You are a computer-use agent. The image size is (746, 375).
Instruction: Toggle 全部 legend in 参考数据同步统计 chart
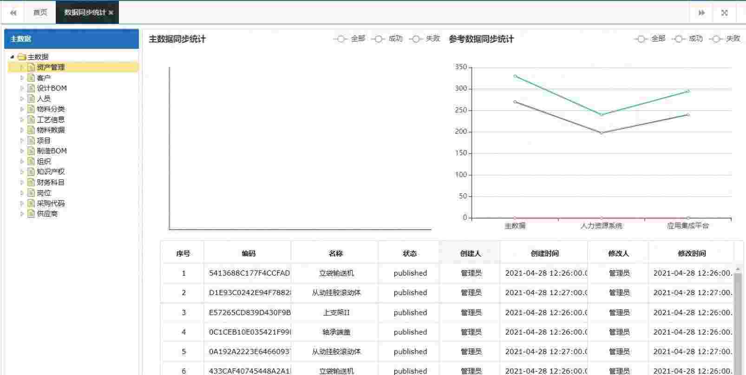tap(650, 39)
